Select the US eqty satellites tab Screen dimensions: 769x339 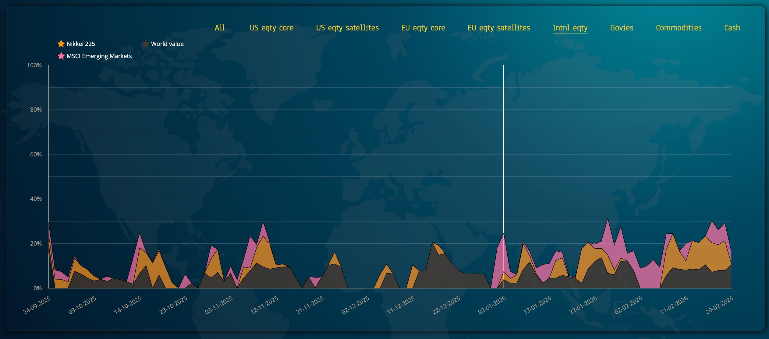347,28
